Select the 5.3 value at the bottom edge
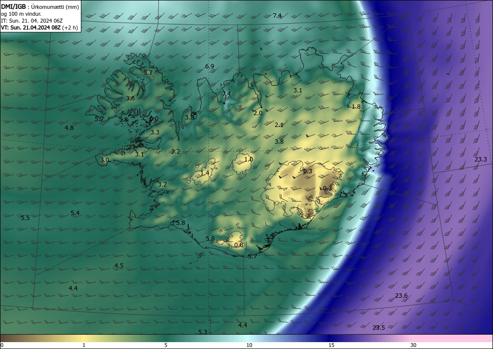 pyautogui.click(x=203, y=332)
